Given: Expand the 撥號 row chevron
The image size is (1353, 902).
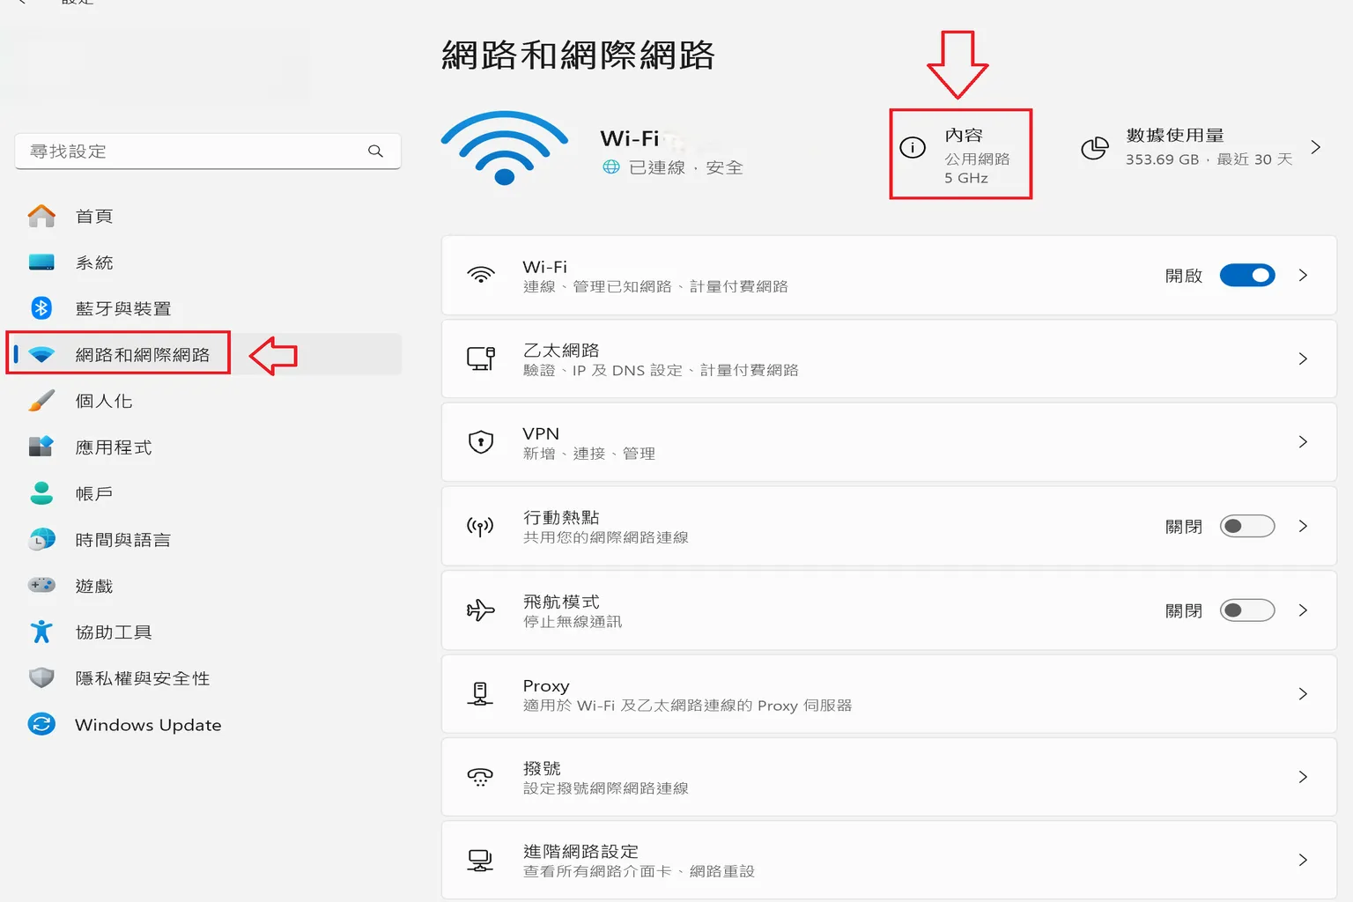Looking at the screenshot, I should click(1303, 777).
